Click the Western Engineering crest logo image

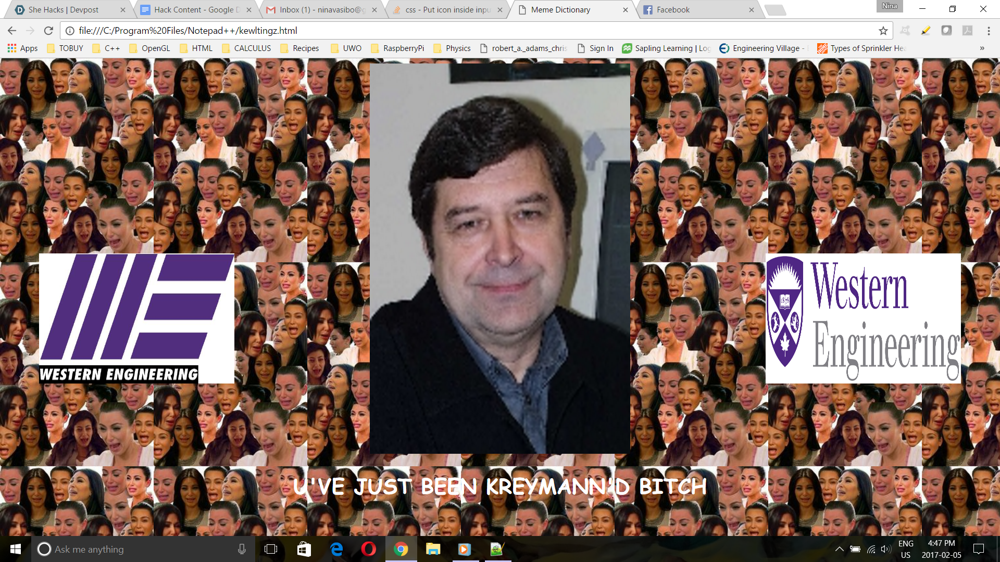(x=863, y=318)
